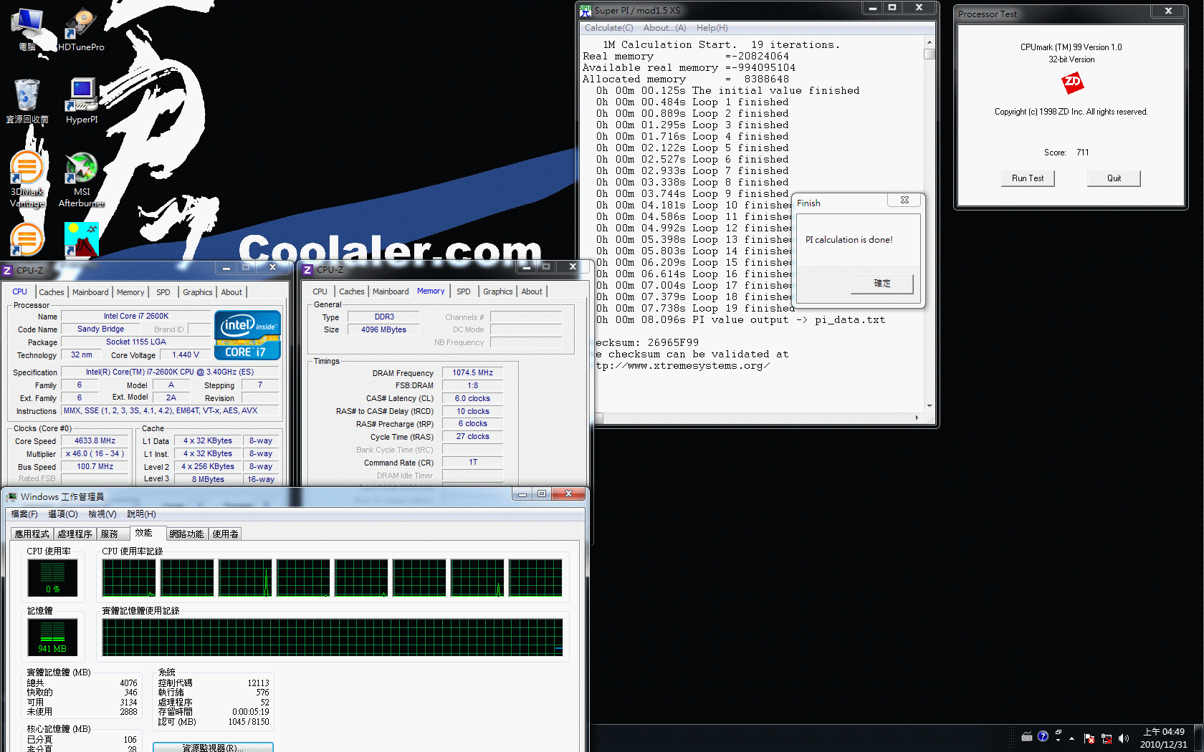Open the Help(H) menu in Super PI

(x=712, y=28)
